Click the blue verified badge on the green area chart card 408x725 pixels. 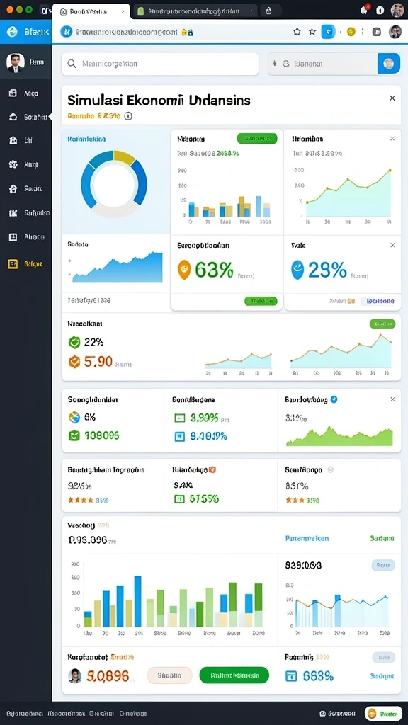[x=334, y=399]
